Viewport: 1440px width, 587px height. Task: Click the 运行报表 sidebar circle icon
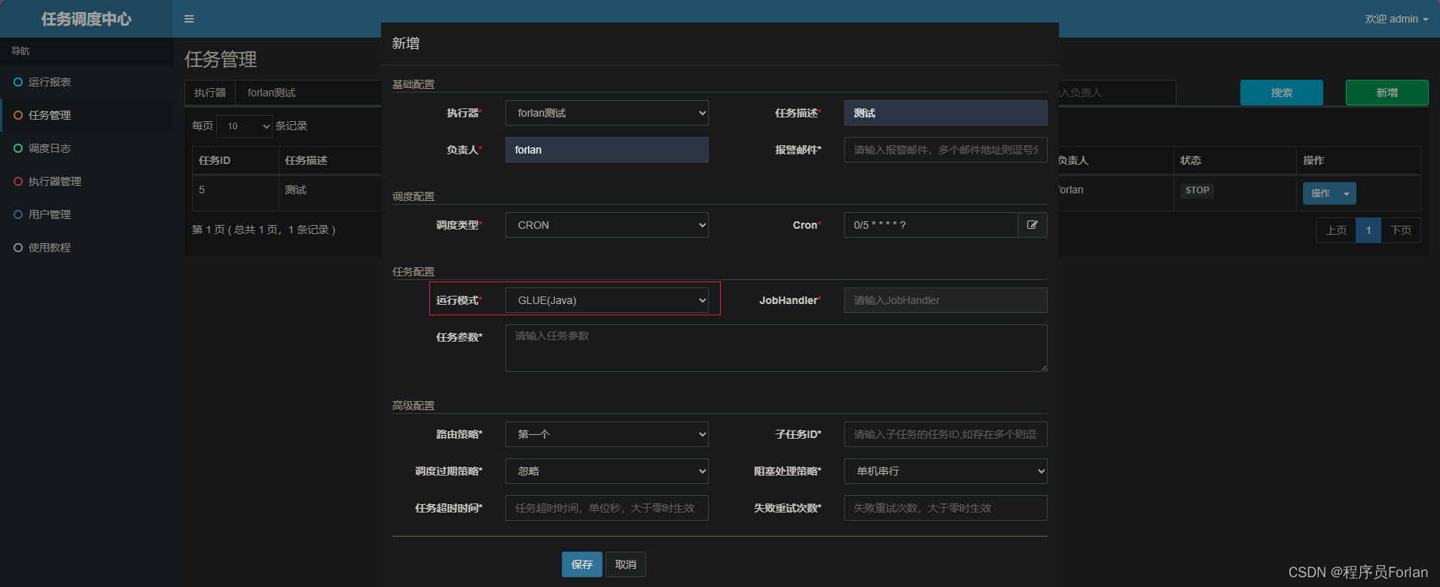point(18,82)
